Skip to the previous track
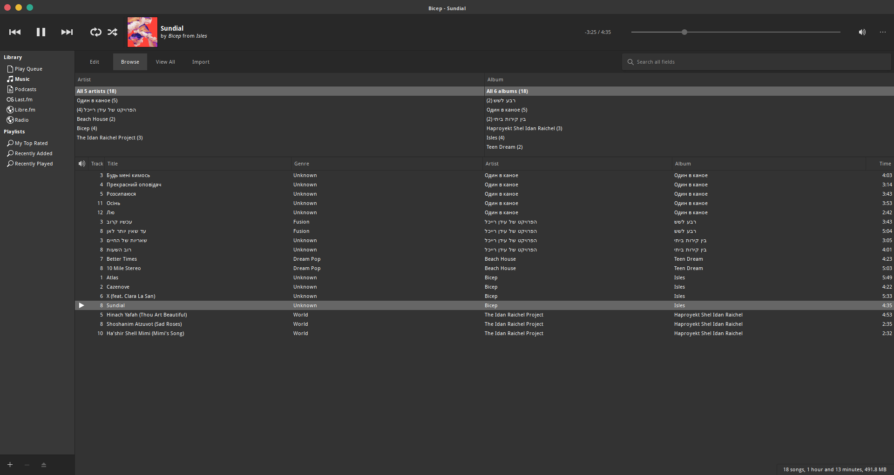The width and height of the screenshot is (894, 475). (15, 32)
